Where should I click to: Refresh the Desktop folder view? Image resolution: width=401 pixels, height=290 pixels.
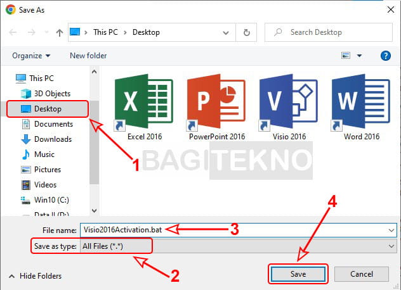(x=246, y=32)
